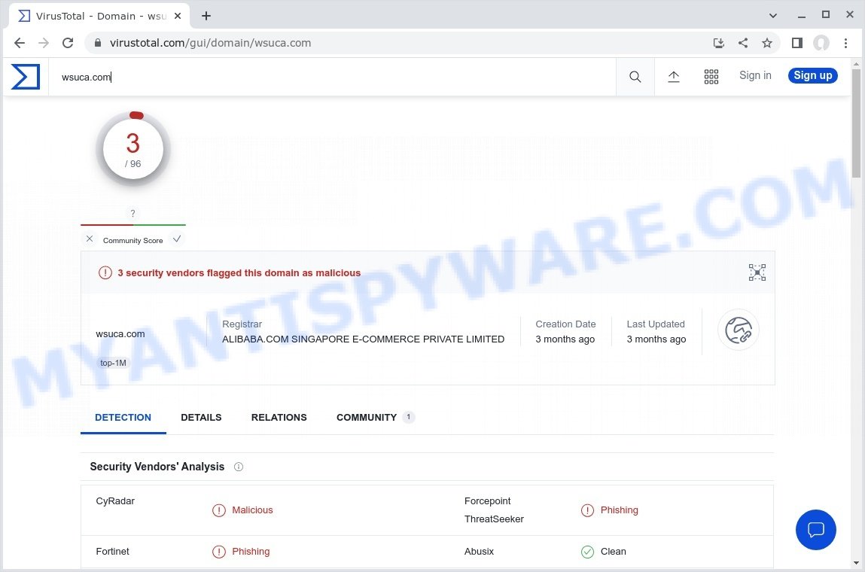Open the apps grid icon
This screenshot has height=572, width=865.
711,77
